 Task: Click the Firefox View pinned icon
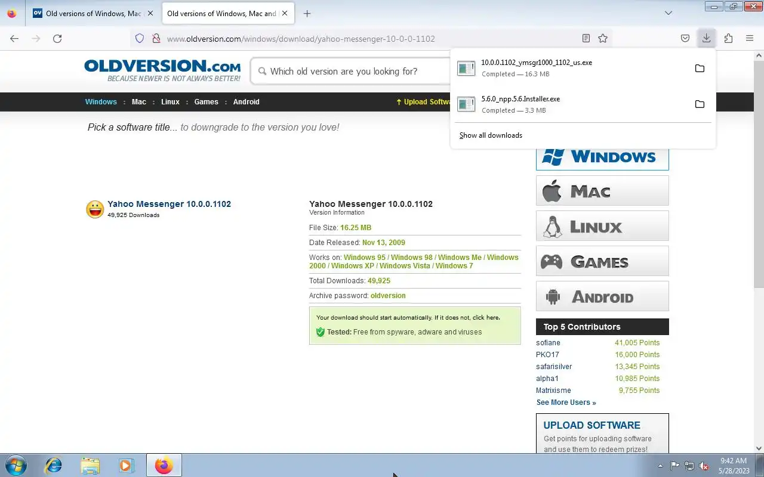[12, 13]
